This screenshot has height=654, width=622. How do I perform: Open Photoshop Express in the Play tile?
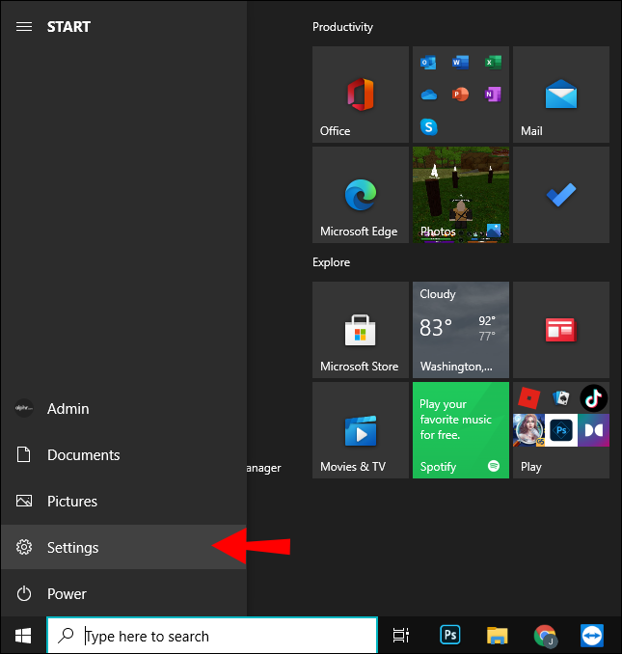561,430
